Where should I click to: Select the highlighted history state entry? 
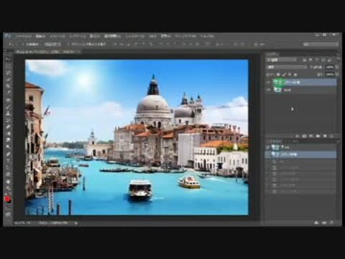(x=300, y=155)
